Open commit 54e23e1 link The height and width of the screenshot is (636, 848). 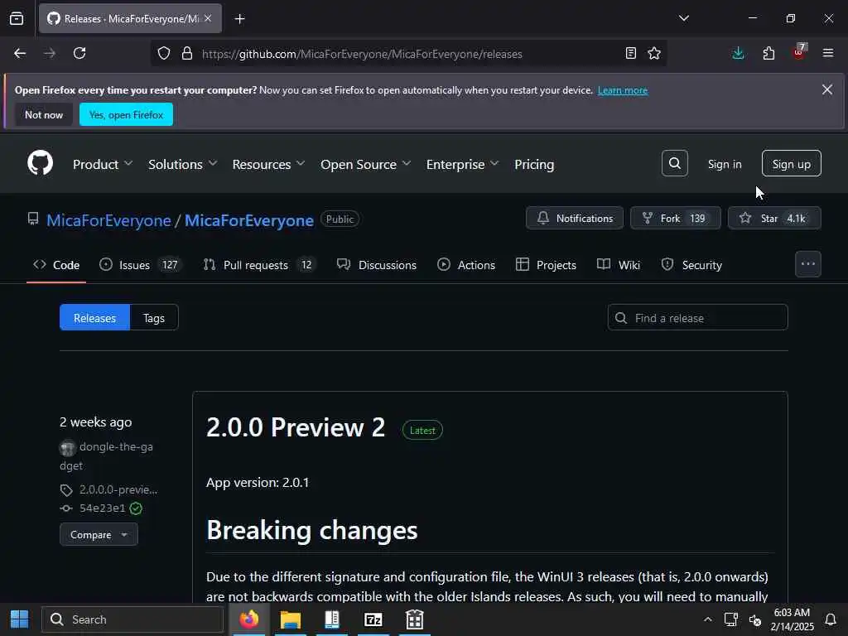[x=102, y=508]
